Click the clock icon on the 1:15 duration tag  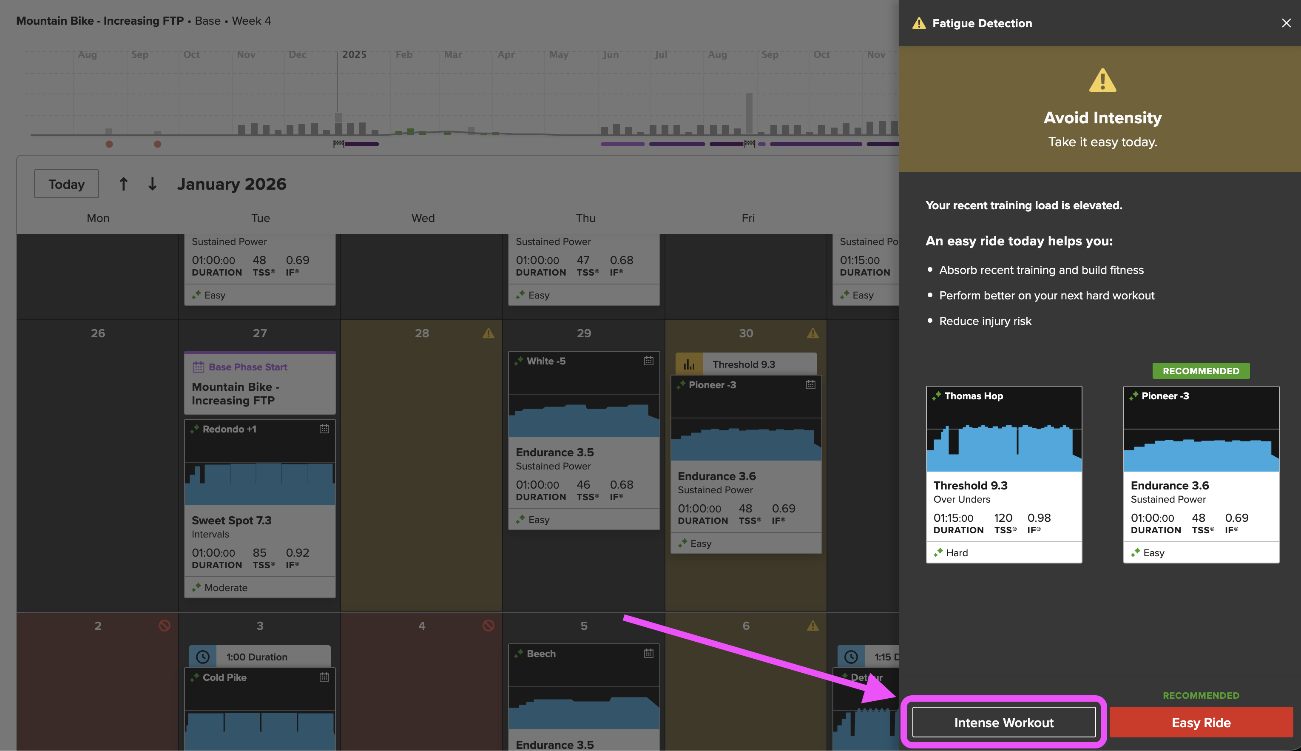(851, 657)
